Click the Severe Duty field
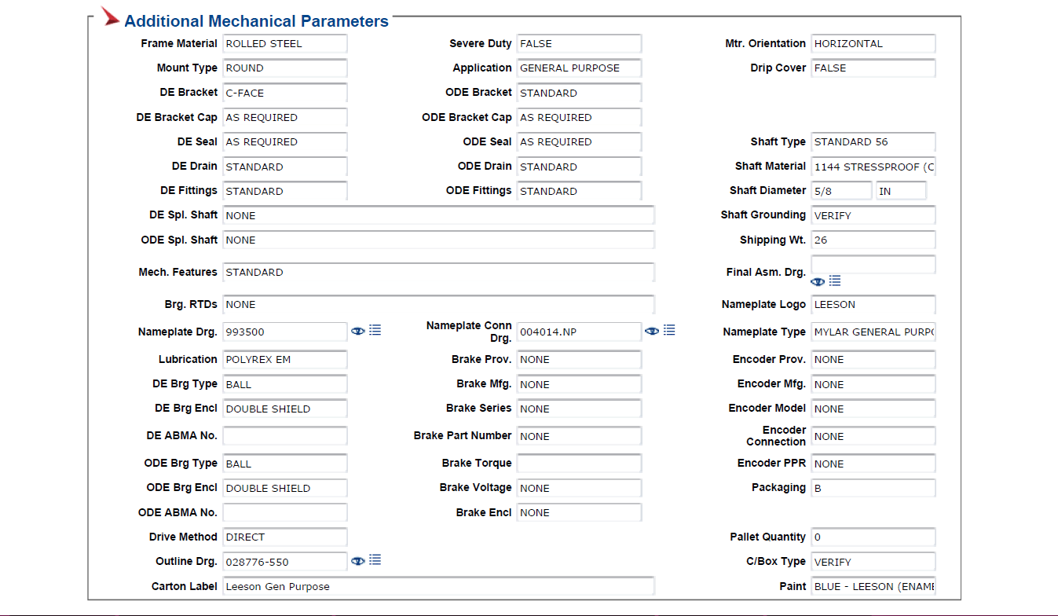 pos(579,44)
